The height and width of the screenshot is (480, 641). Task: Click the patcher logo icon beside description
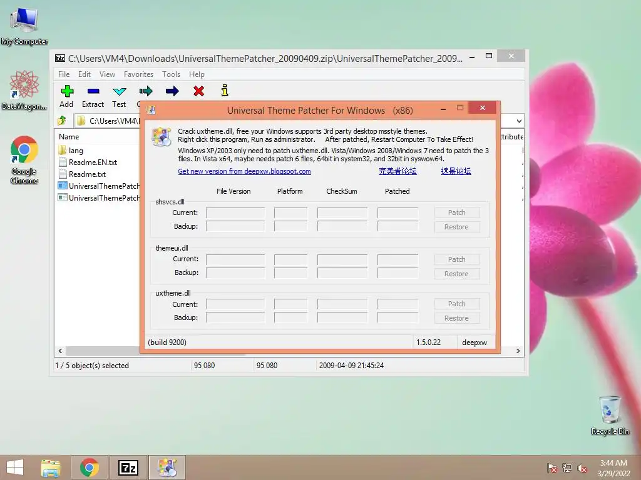coord(161,136)
